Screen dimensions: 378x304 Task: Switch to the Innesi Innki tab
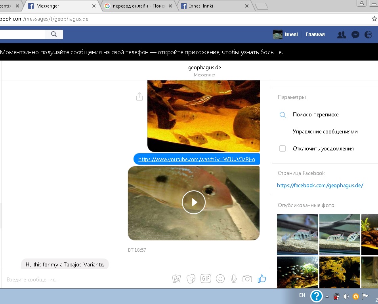tap(214, 6)
